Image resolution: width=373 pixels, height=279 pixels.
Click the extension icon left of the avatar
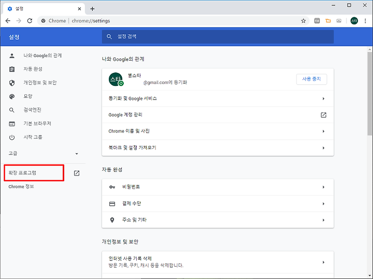339,21
